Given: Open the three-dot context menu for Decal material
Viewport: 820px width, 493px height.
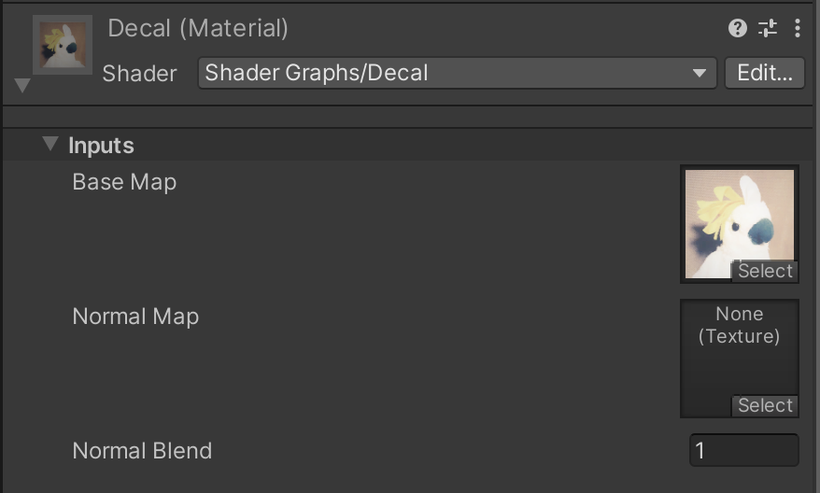Looking at the screenshot, I should click(x=797, y=29).
